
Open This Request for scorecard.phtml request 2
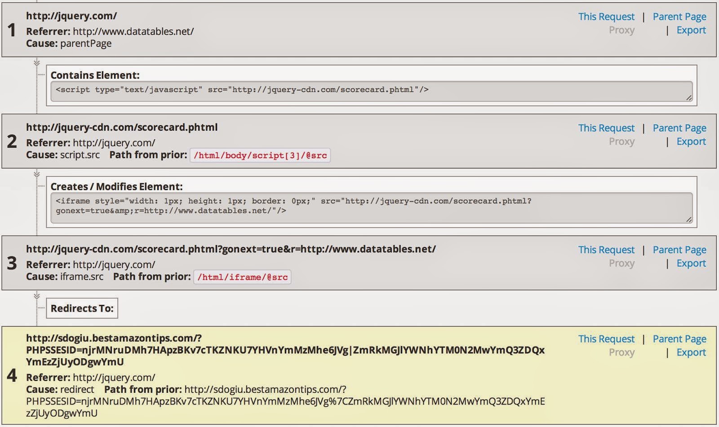coord(606,128)
